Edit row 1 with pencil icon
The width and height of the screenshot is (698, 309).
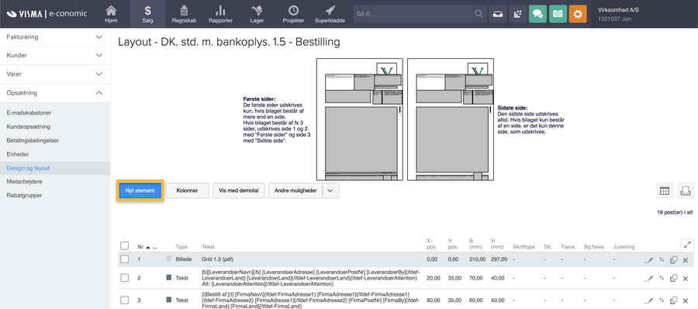648,259
